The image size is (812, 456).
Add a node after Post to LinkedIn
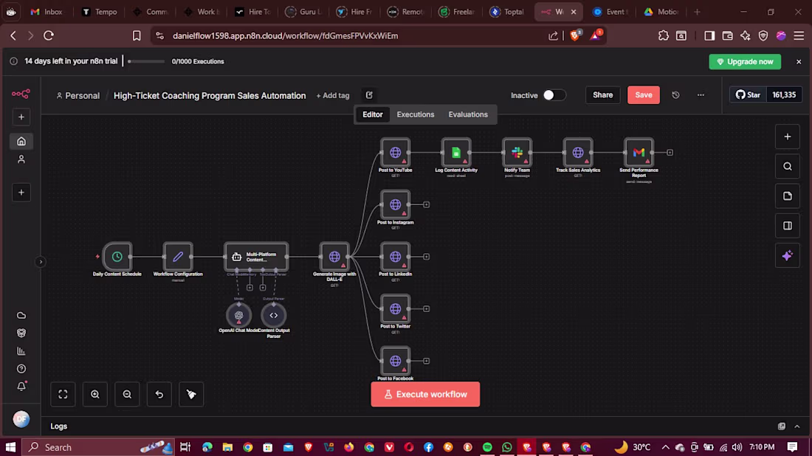426,257
